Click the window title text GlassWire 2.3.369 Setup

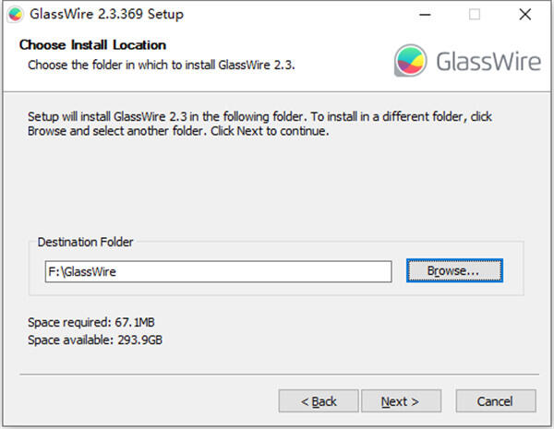pyautogui.click(x=107, y=15)
